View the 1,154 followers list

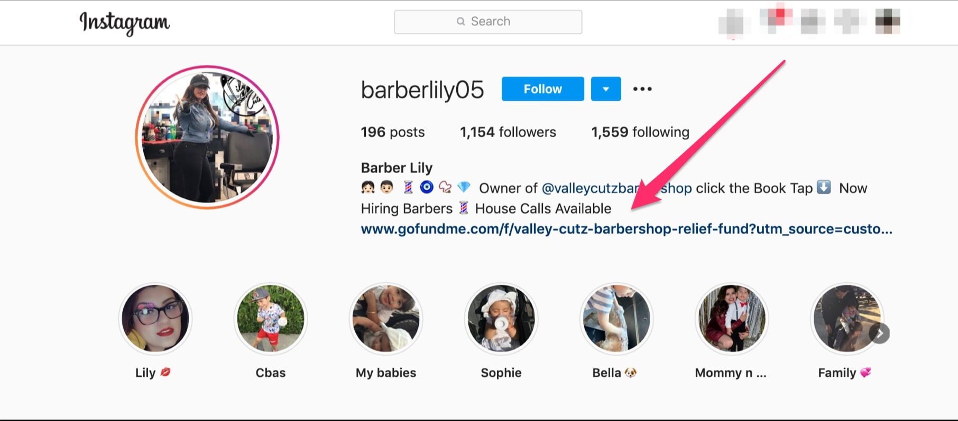[x=508, y=132]
